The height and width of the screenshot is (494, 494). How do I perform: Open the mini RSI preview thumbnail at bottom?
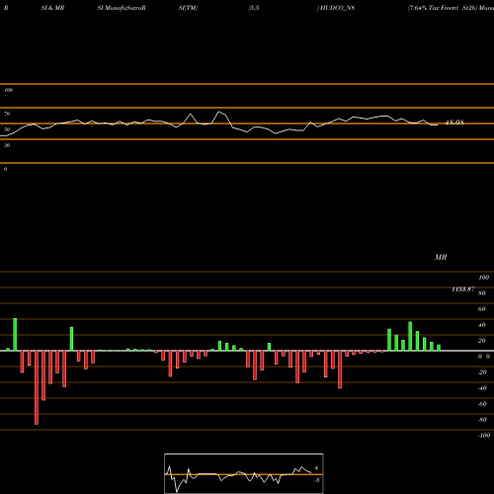tap(244, 473)
